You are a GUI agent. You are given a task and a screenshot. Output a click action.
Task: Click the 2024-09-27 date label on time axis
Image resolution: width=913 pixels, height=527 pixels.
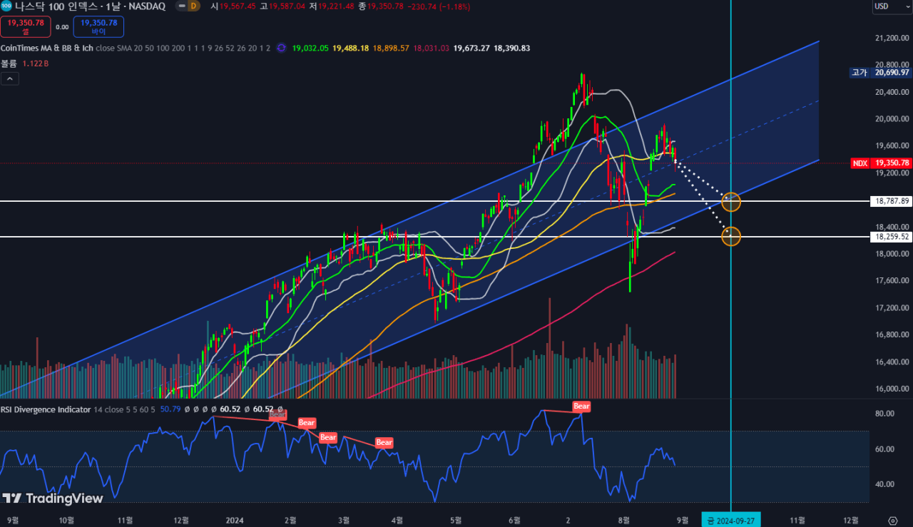731,520
